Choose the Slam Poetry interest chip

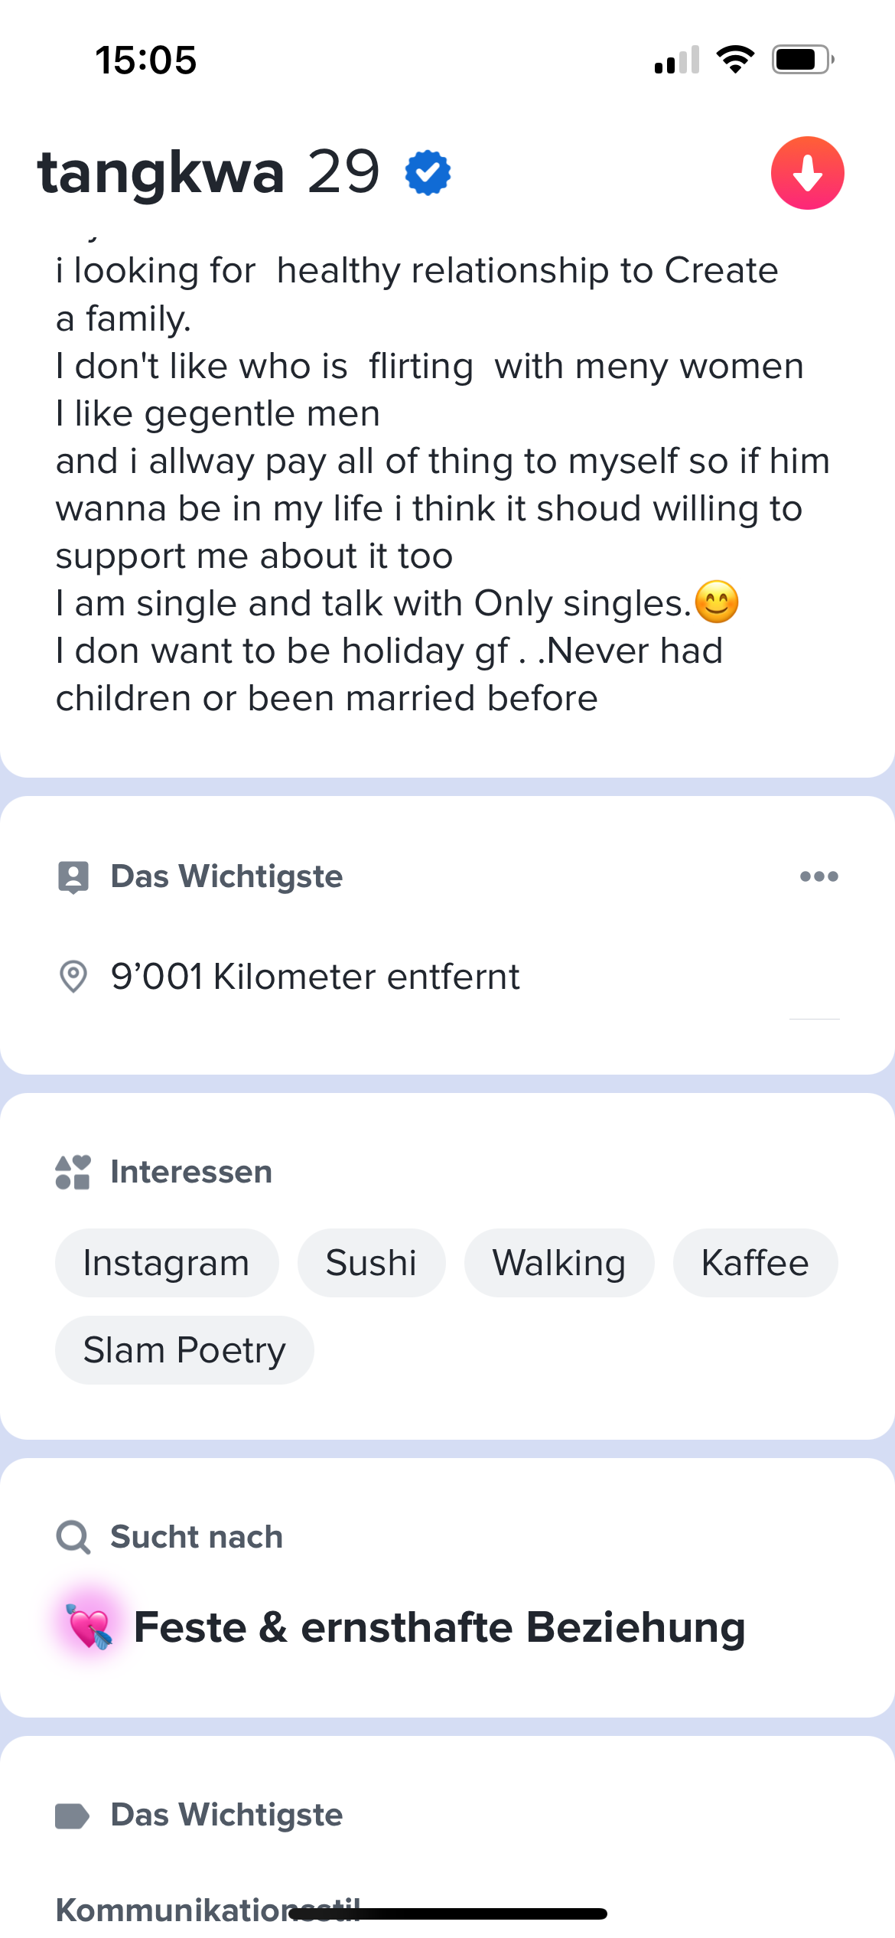click(x=184, y=1350)
